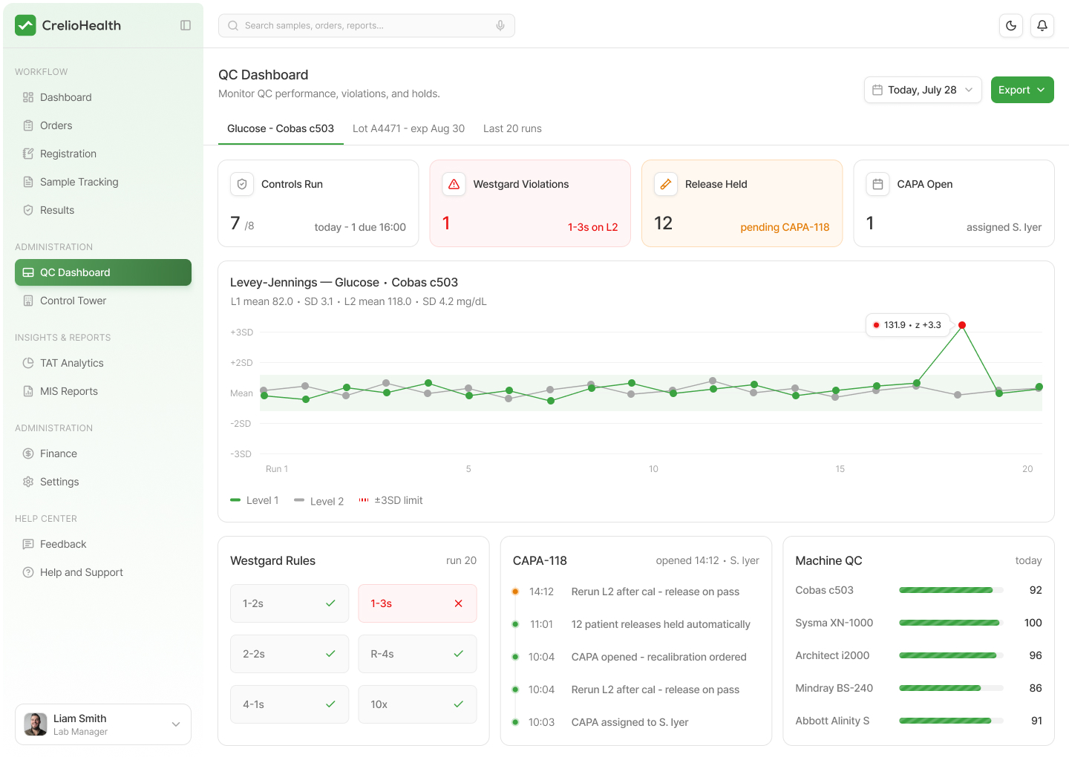Viewport: 1069px width, 760px height.
Task: Expand the Export options dropdown
Action: coord(1022,90)
